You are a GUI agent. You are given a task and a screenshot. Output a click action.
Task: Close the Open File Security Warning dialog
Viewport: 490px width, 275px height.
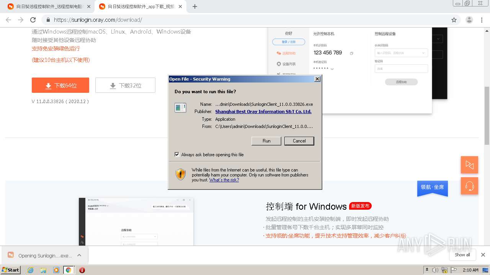coord(317,79)
